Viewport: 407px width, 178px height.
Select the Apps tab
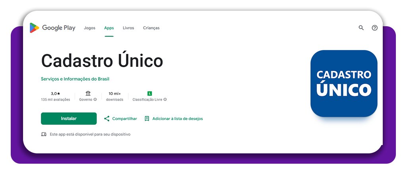tap(109, 28)
